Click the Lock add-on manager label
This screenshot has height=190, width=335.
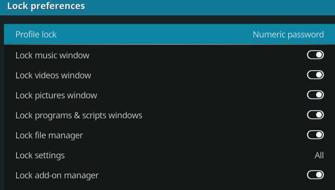[57, 176]
